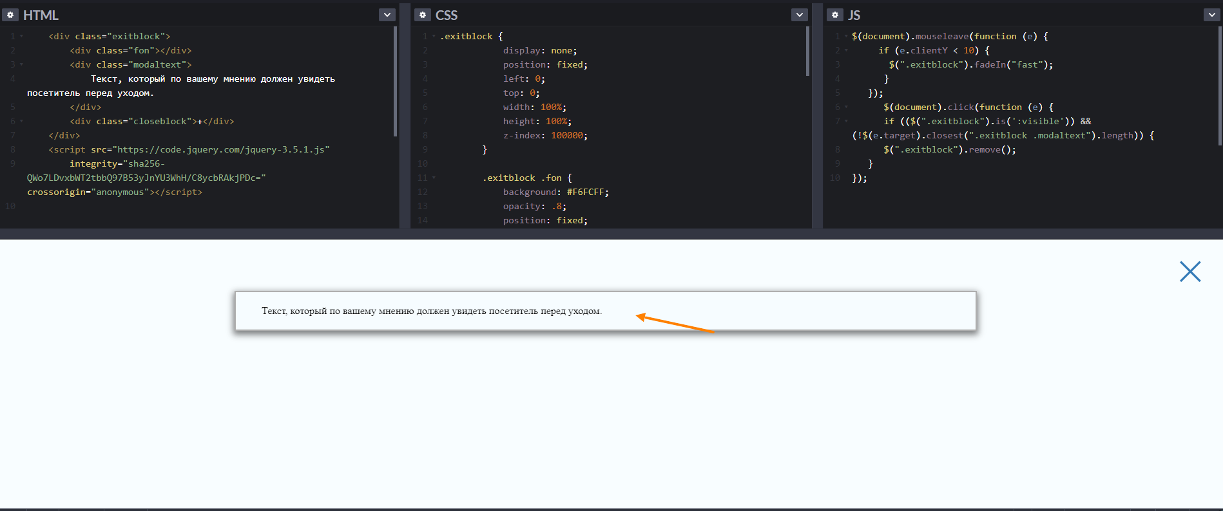Close the exit popup with blue X
Image resolution: width=1223 pixels, height=511 pixels.
point(1190,272)
